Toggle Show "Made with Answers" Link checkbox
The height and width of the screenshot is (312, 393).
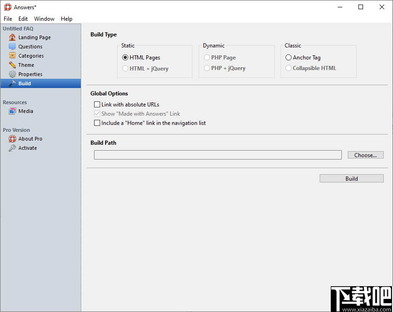pyautogui.click(x=97, y=114)
